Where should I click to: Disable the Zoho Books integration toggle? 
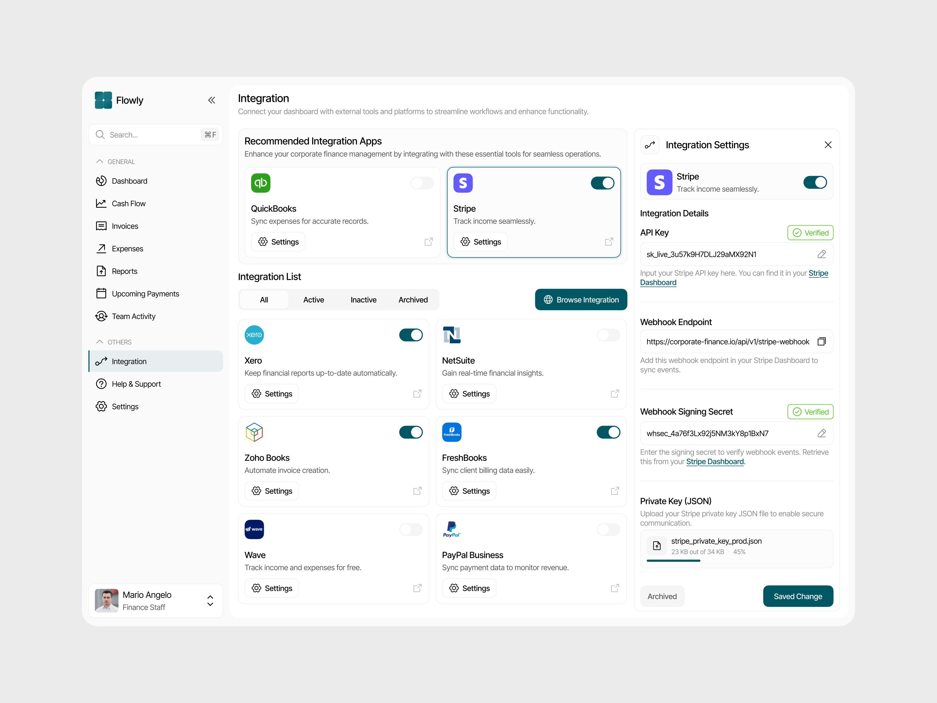(x=411, y=432)
